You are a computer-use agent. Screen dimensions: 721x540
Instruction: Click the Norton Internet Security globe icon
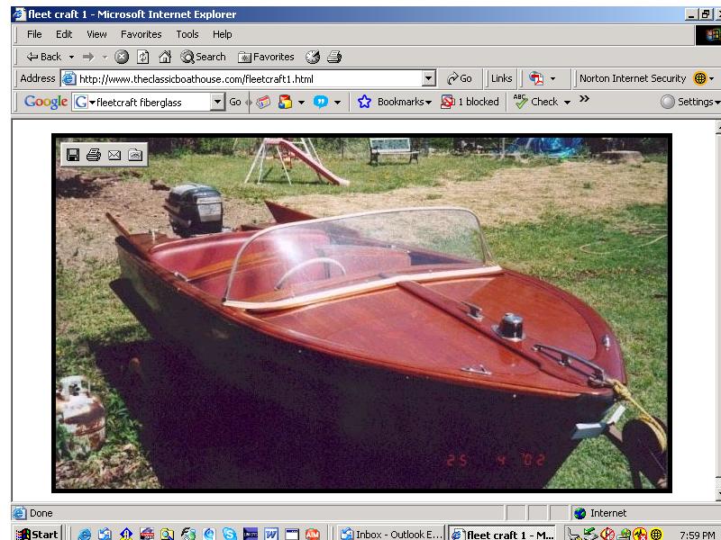pos(700,78)
